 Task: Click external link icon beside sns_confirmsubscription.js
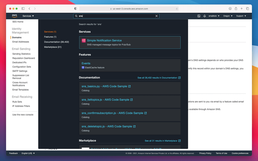click(146, 113)
